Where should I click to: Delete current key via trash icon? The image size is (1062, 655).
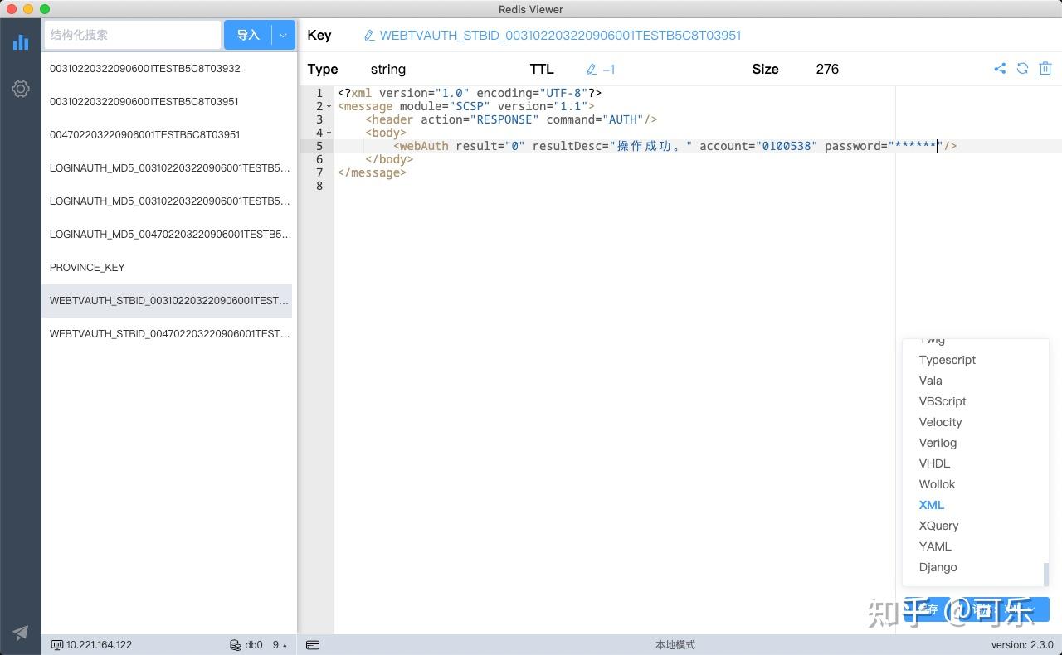pyautogui.click(x=1045, y=69)
